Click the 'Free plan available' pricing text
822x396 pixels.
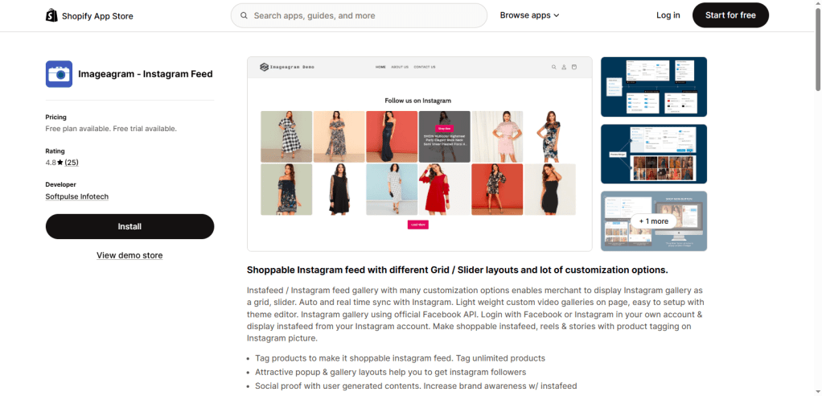pyautogui.click(x=111, y=129)
